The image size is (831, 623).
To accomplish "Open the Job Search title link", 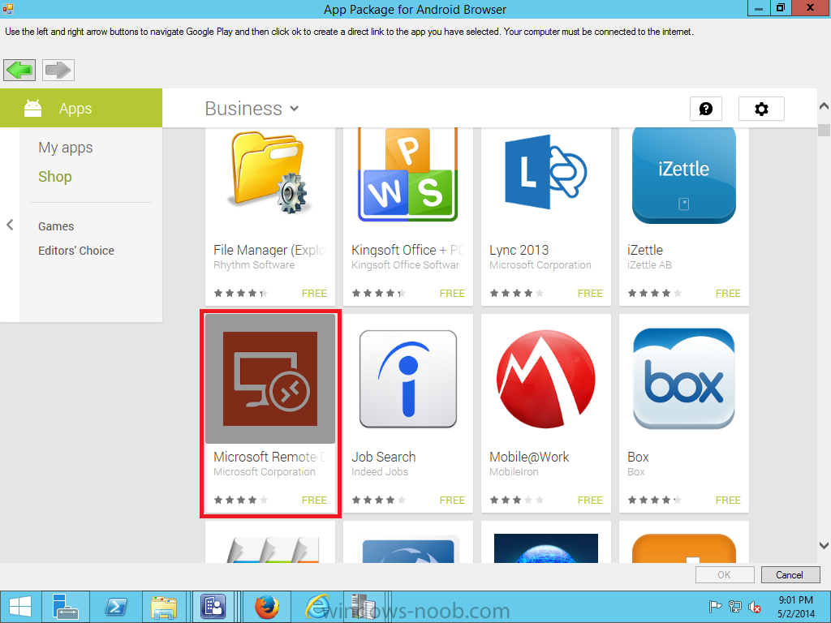I will 383,457.
